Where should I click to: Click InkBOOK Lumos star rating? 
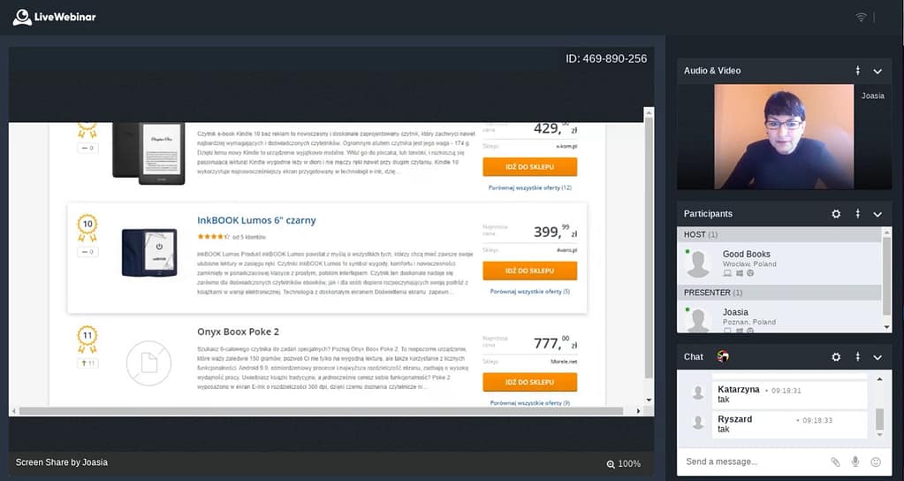213,236
